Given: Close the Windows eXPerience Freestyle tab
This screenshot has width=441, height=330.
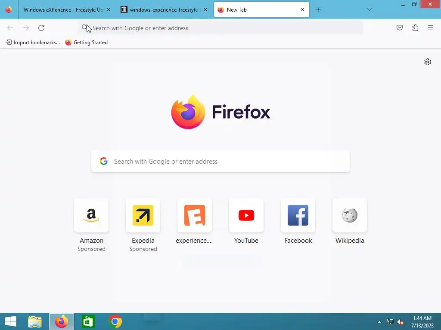Looking at the screenshot, I should point(109,9).
